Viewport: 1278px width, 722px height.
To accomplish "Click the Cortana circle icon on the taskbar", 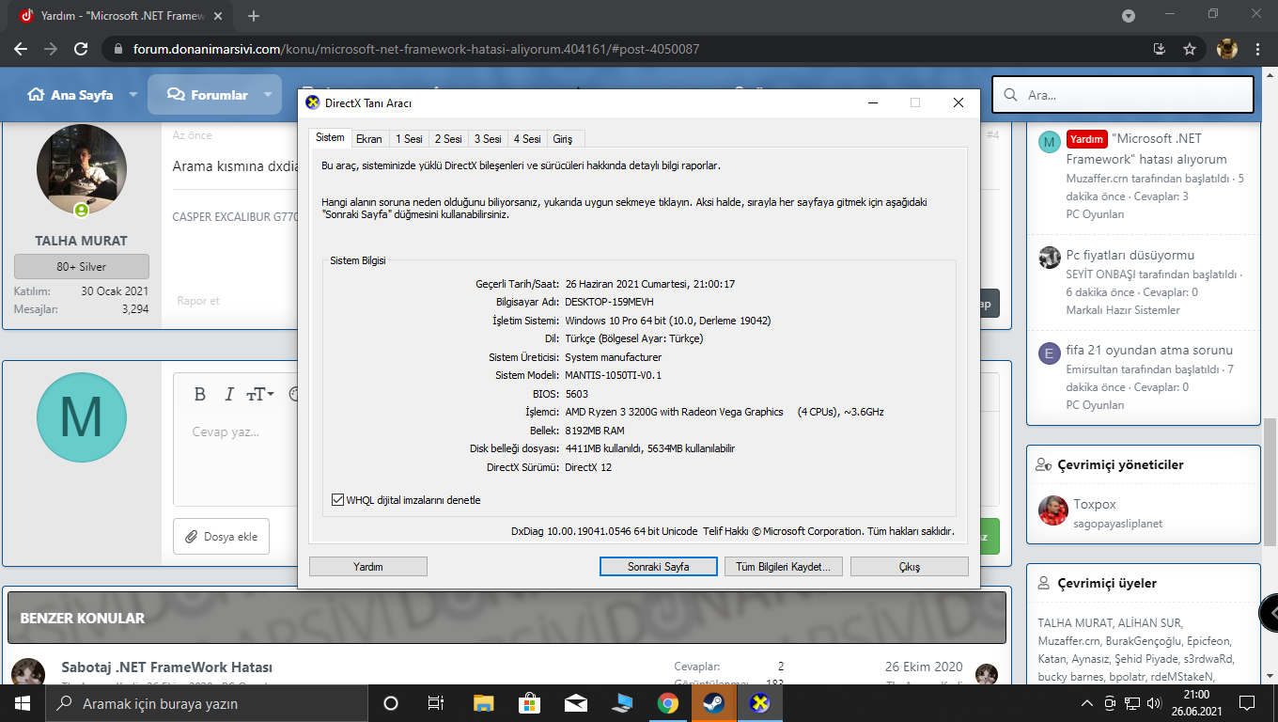I will click(x=391, y=703).
